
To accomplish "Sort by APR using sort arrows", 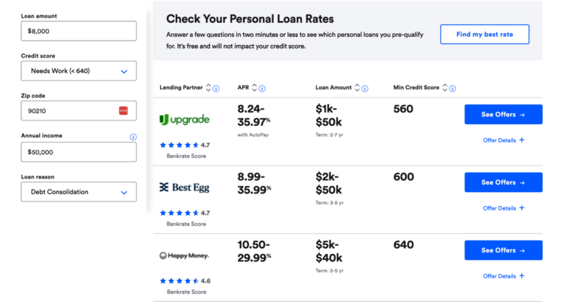I will pos(255,88).
